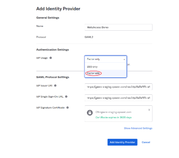Click the Add Identity Provider button

[x=122, y=142]
